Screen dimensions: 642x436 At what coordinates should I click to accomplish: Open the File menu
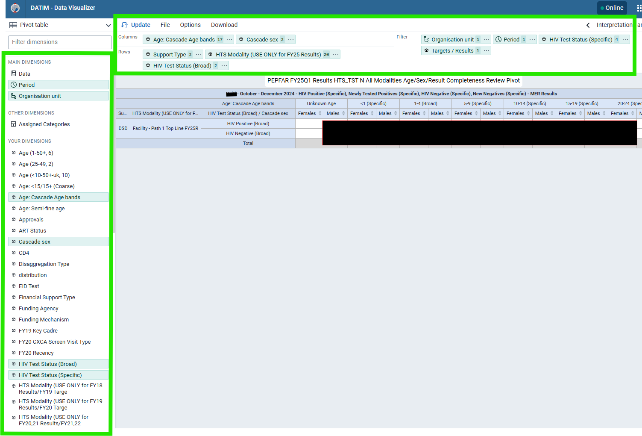click(165, 25)
